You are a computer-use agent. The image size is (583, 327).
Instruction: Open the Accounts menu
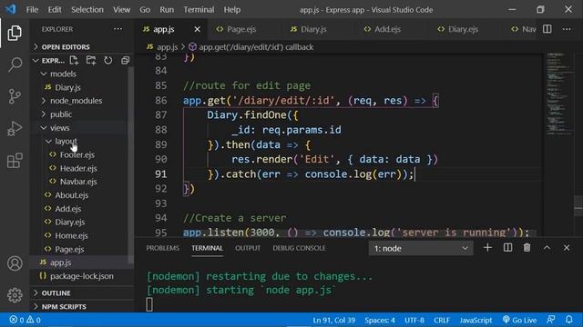(15, 263)
